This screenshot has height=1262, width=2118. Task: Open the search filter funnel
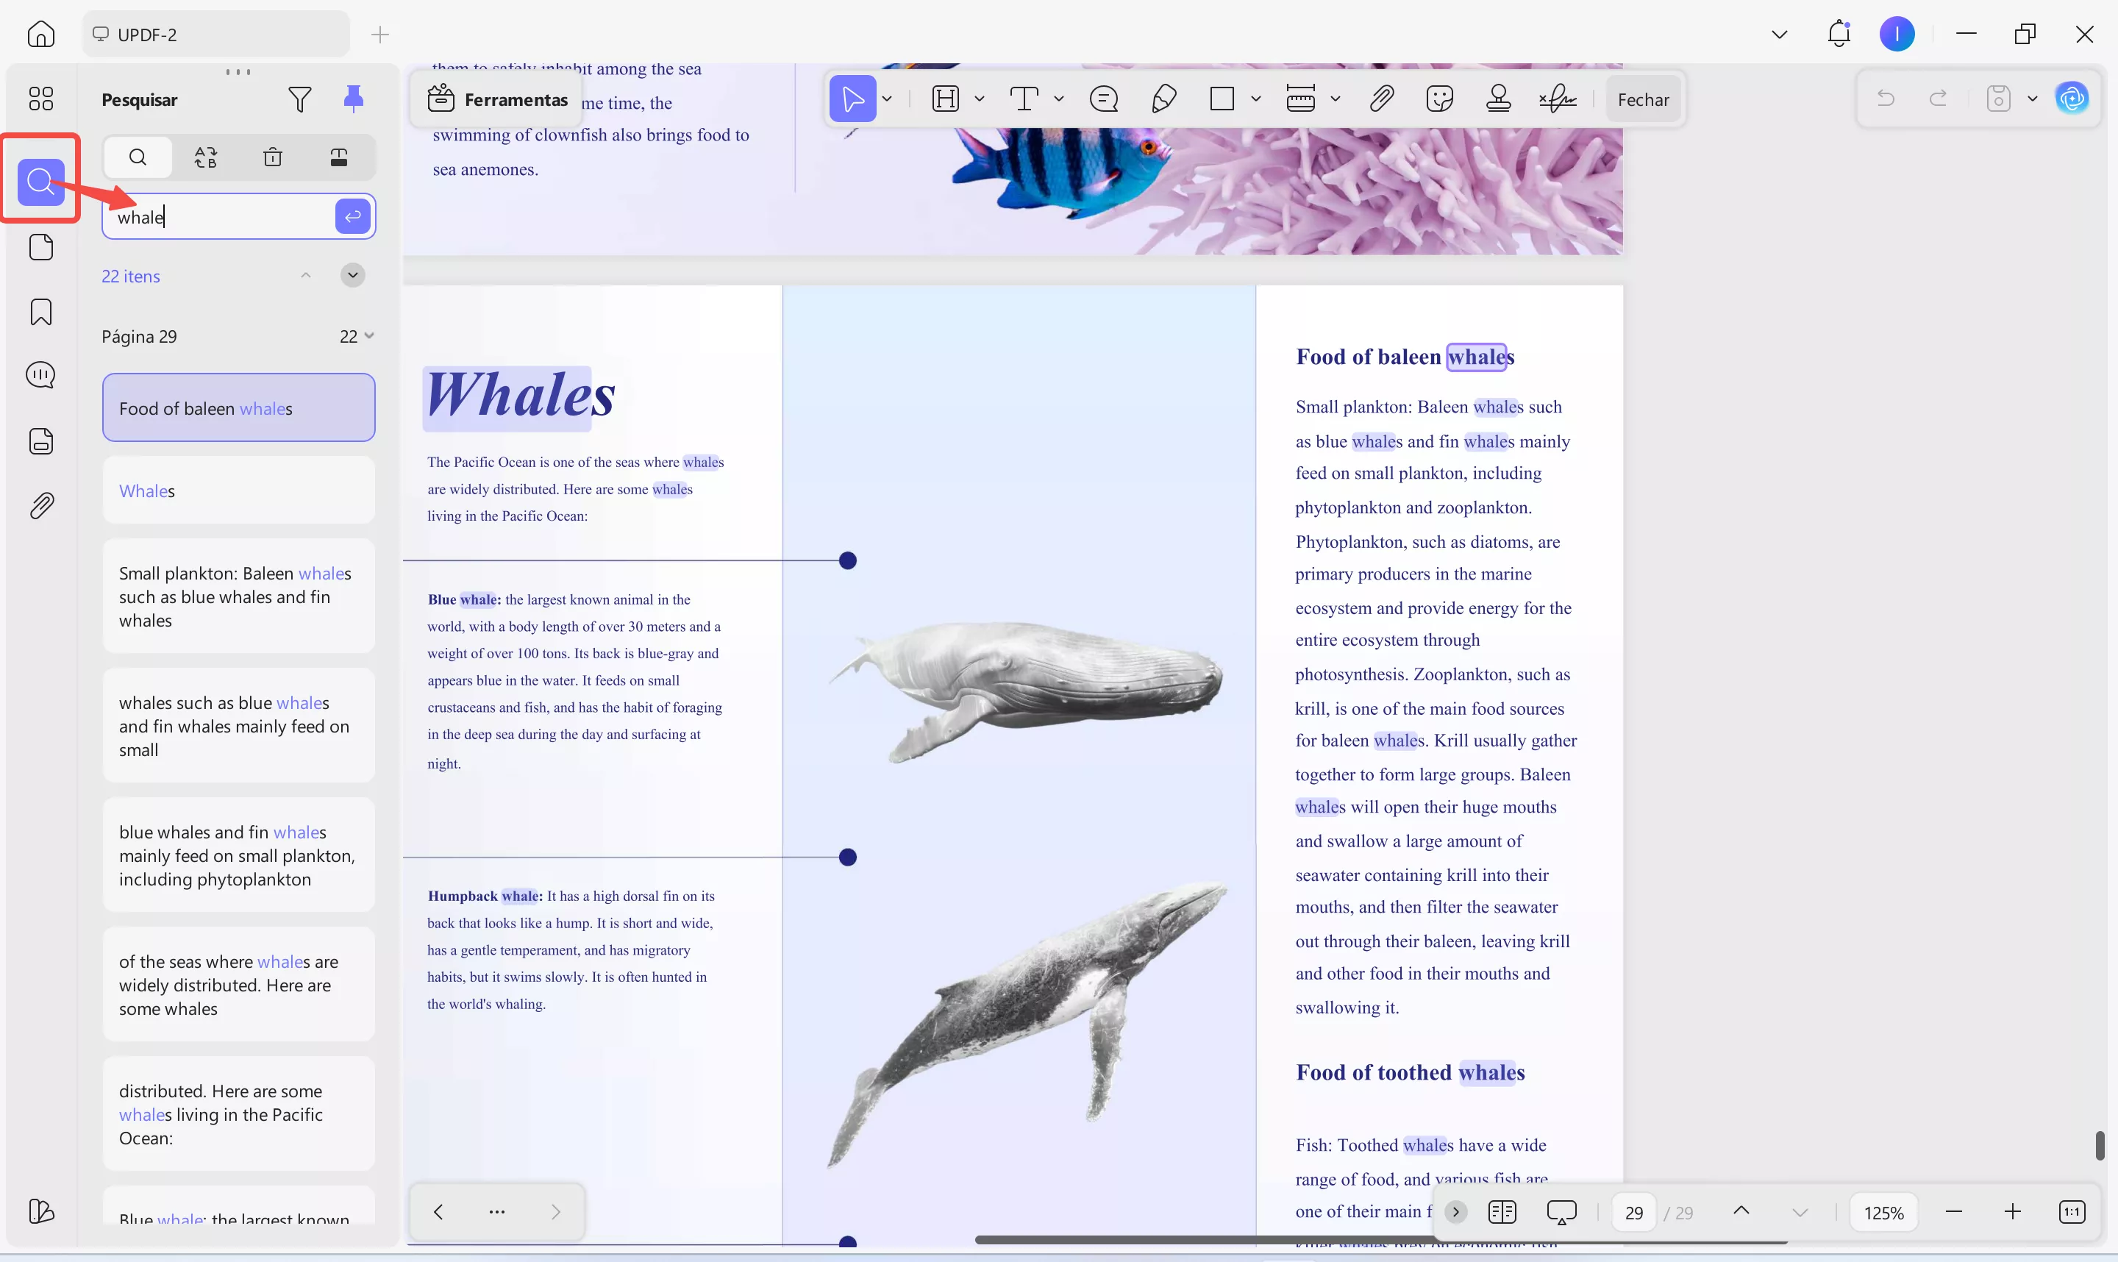pyautogui.click(x=299, y=99)
